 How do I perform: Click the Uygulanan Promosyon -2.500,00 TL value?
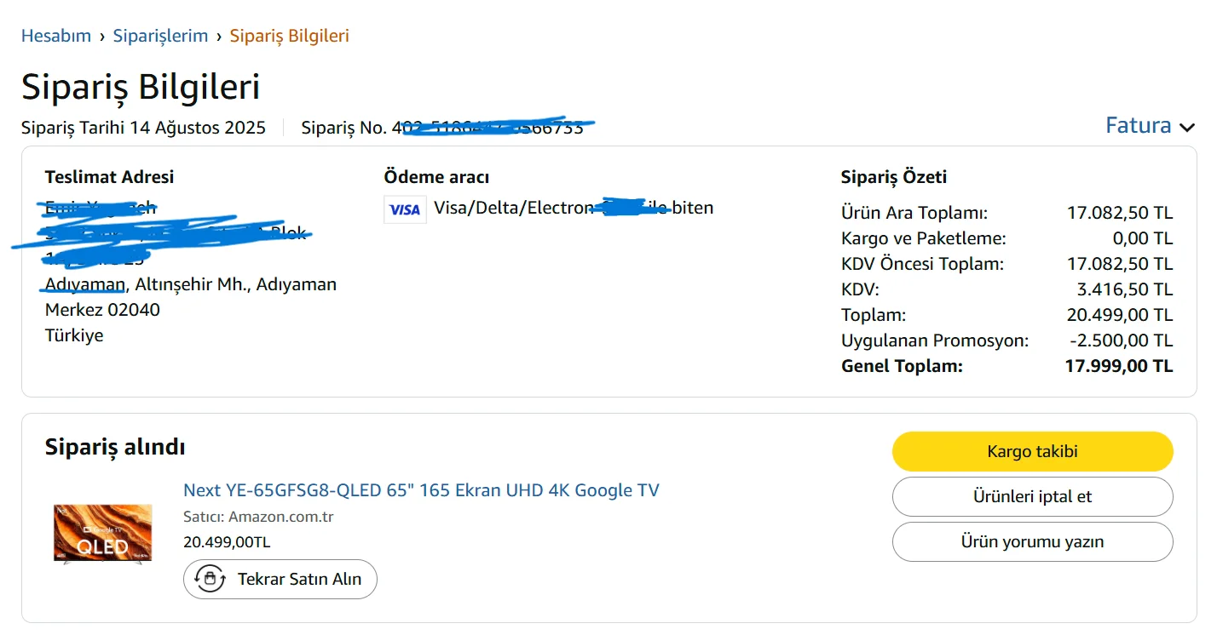point(1120,340)
